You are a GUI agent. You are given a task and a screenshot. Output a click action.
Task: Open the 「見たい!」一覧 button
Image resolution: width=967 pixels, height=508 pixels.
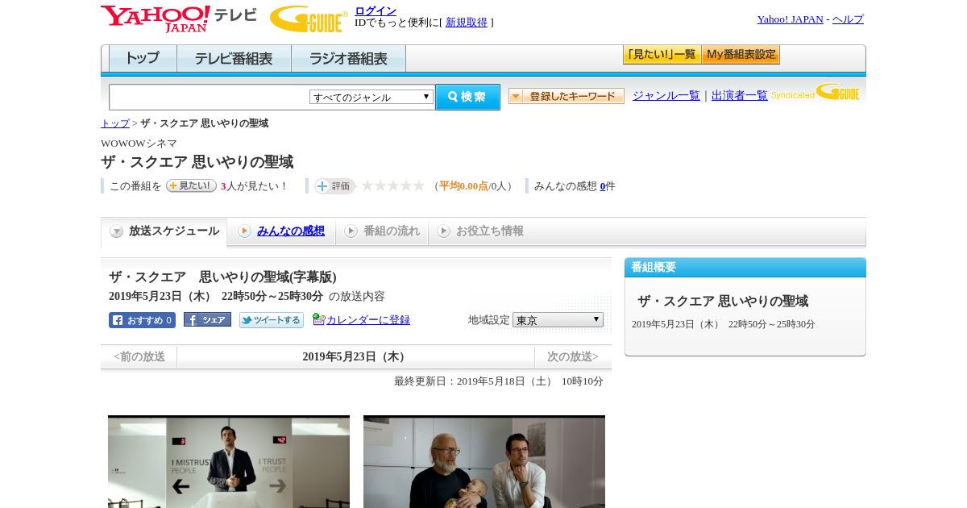click(662, 55)
